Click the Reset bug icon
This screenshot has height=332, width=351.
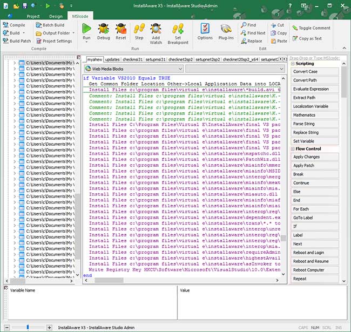(x=121, y=29)
